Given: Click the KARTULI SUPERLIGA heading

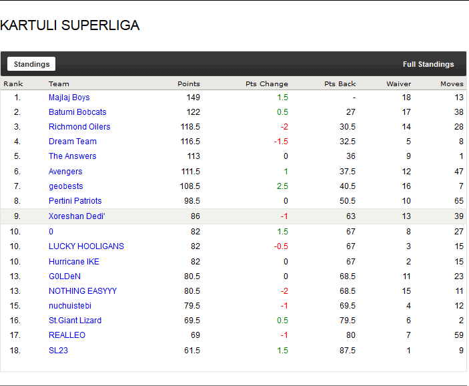Looking at the screenshot, I should tap(69, 25).
